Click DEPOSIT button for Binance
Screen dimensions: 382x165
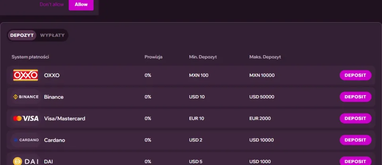coord(355,97)
